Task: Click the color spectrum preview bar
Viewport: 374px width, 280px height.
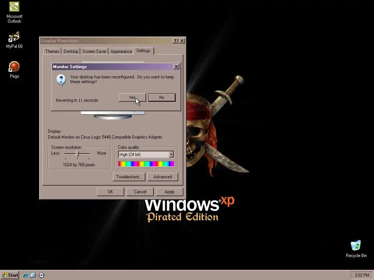Action: (146, 164)
